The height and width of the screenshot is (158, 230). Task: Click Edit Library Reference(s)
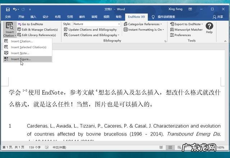[38, 35]
